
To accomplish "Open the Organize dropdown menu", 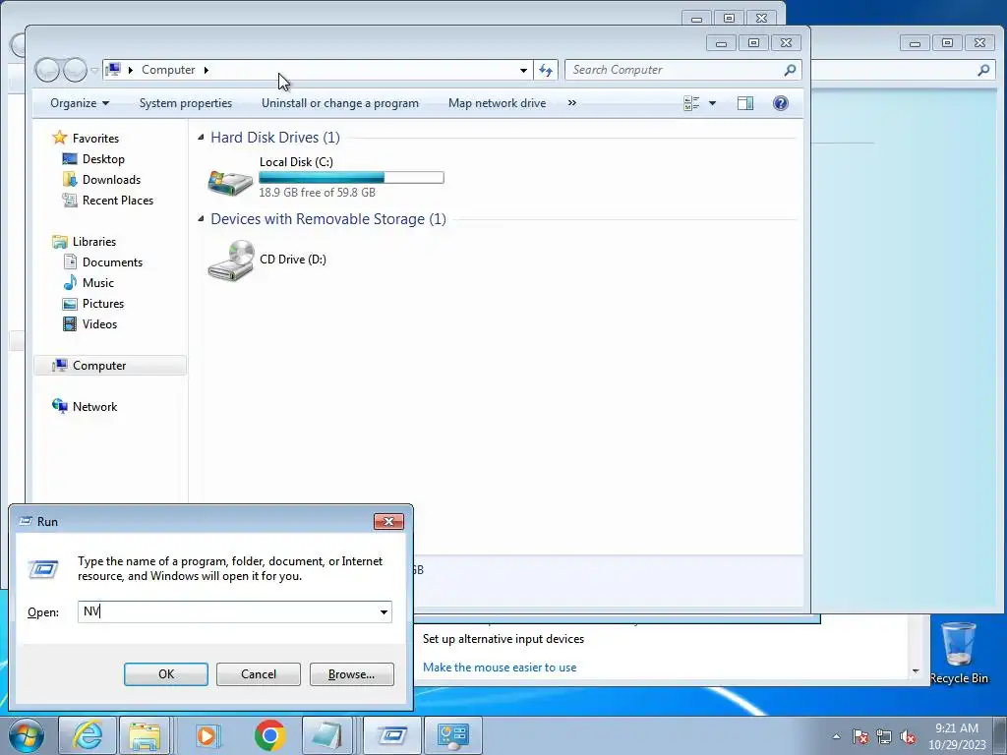I will 80,103.
